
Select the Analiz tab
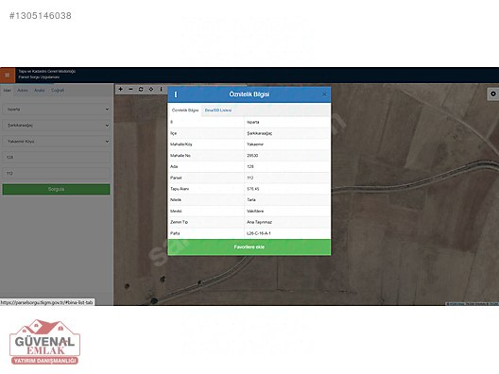pos(40,91)
